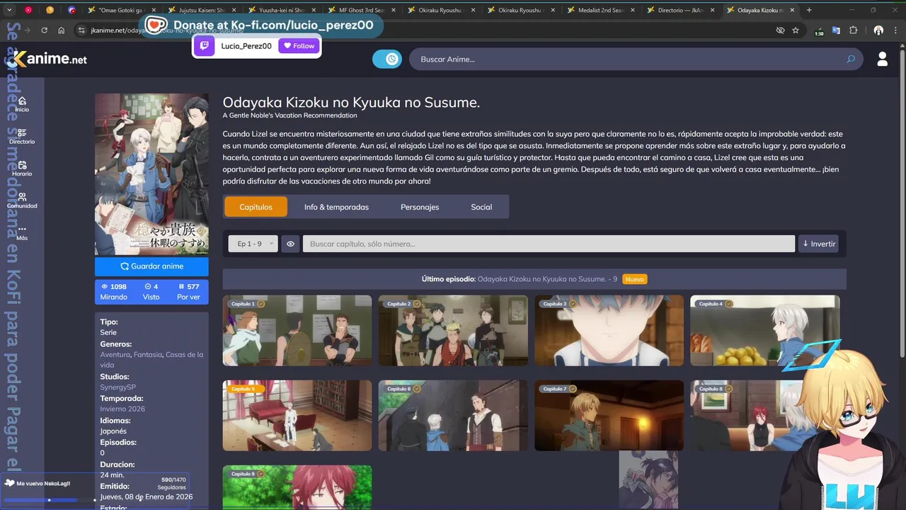Image resolution: width=906 pixels, height=510 pixels.
Task: Switch to Yuusha-kei ni Shokusu tab
Action: point(282,10)
